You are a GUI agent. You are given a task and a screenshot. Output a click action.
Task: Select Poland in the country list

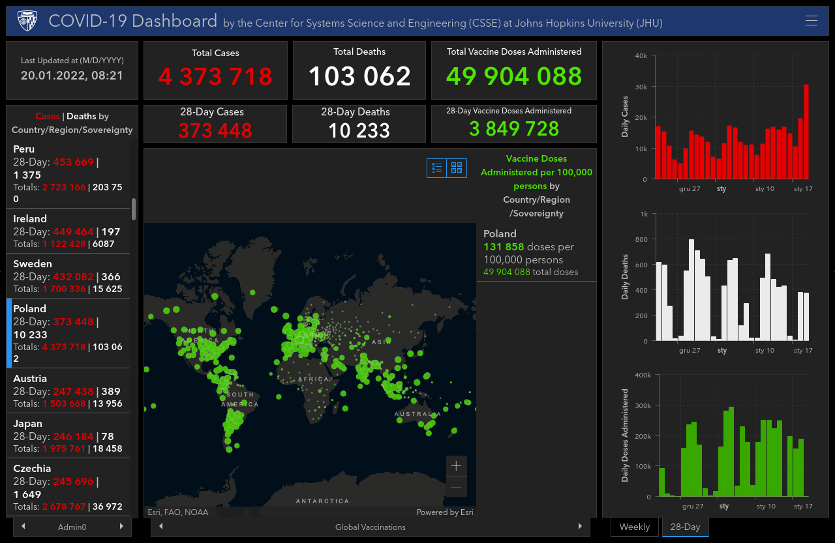68,333
